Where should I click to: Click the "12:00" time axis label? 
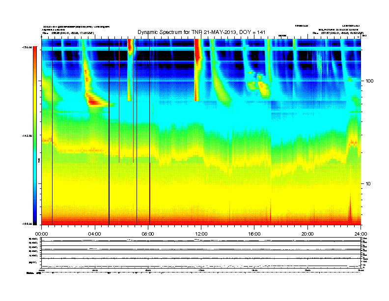tap(201, 234)
